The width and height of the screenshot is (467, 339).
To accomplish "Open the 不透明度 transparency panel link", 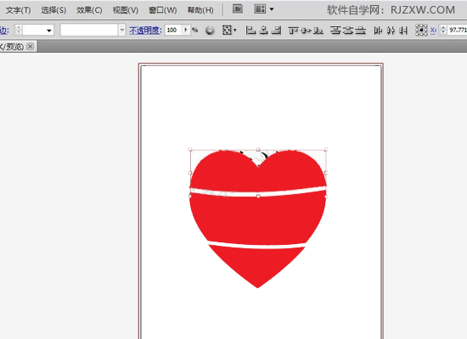I will coord(145,30).
